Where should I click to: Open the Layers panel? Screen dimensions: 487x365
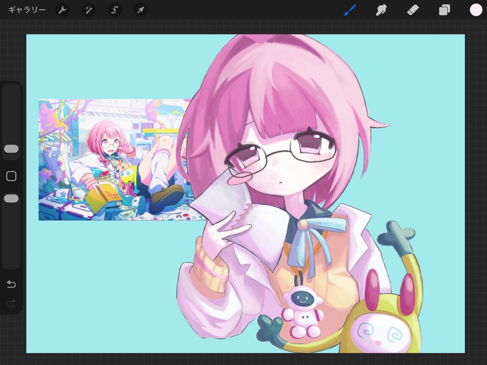tap(444, 10)
